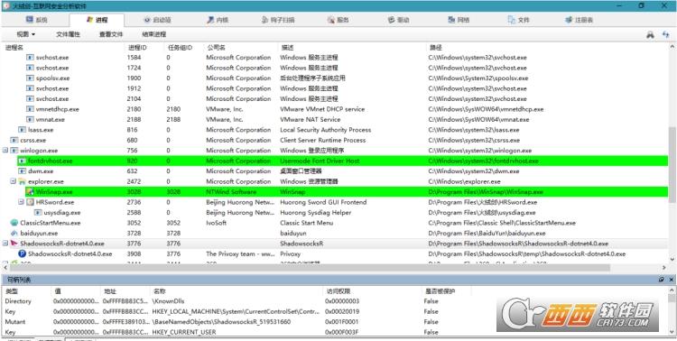Screen dimensions: 677x341
Task: Click the csrss.exe process icon
Action: point(14,141)
